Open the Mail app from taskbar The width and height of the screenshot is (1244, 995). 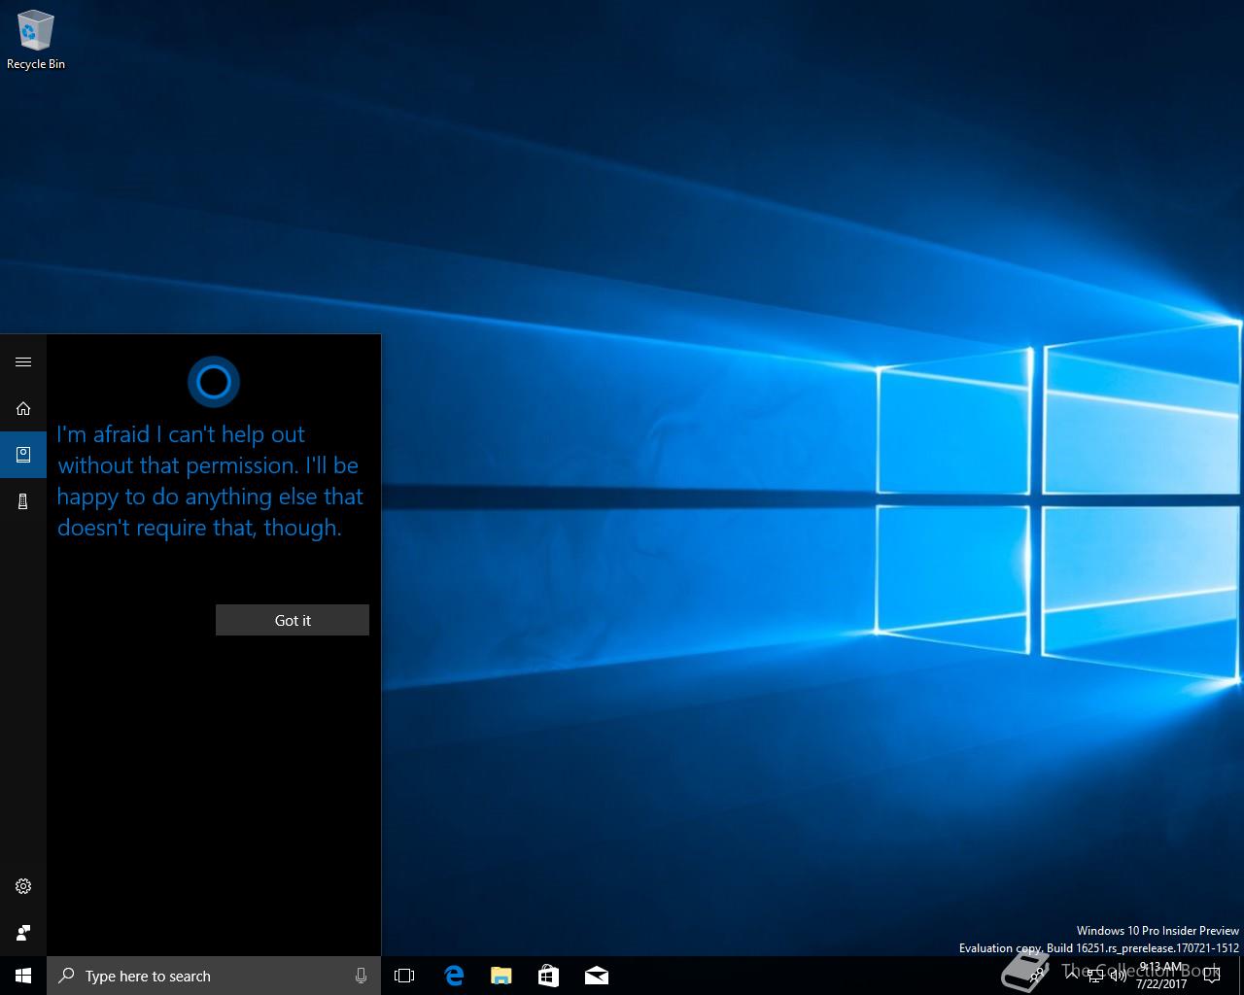point(597,976)
